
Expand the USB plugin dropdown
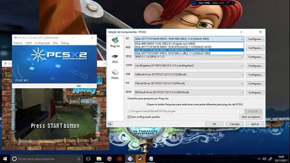[242, 75]
